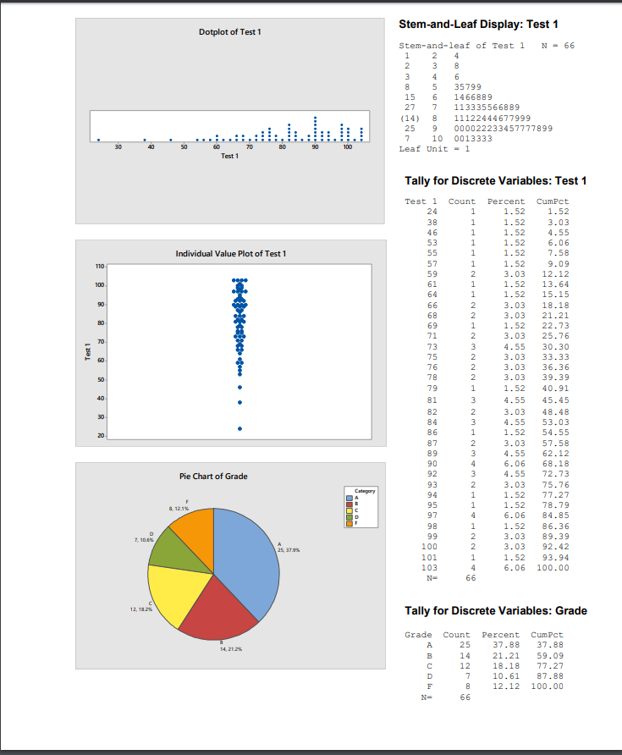Click the blue A swatch in the Category legend
Screen dimensions: 622x755
coord(350,498)
